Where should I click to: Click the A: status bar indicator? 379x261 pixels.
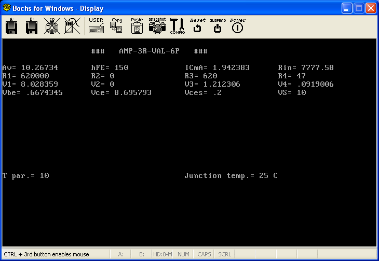click(121, 254)
